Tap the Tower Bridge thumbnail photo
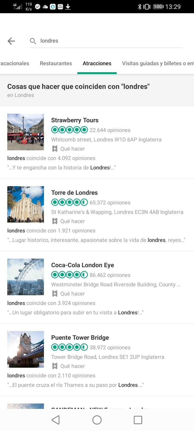Viewport: 194px width, 431px height. (x=26, y=349)
